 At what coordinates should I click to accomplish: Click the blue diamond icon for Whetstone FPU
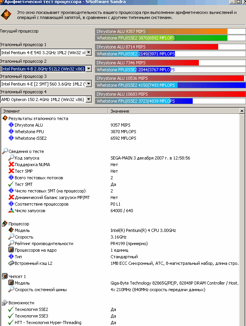11,132
